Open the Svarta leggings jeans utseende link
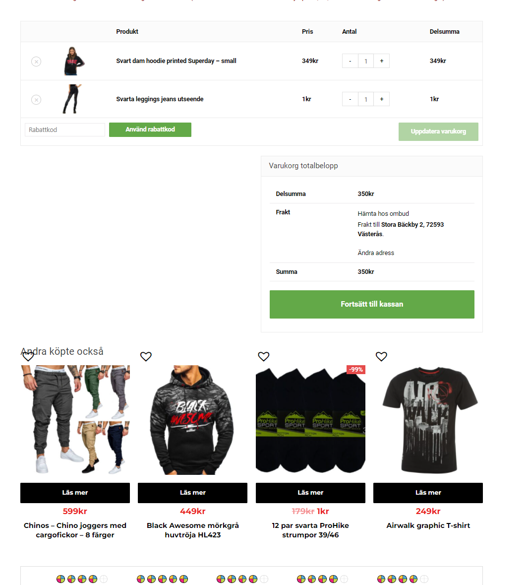 pos(160,99)
